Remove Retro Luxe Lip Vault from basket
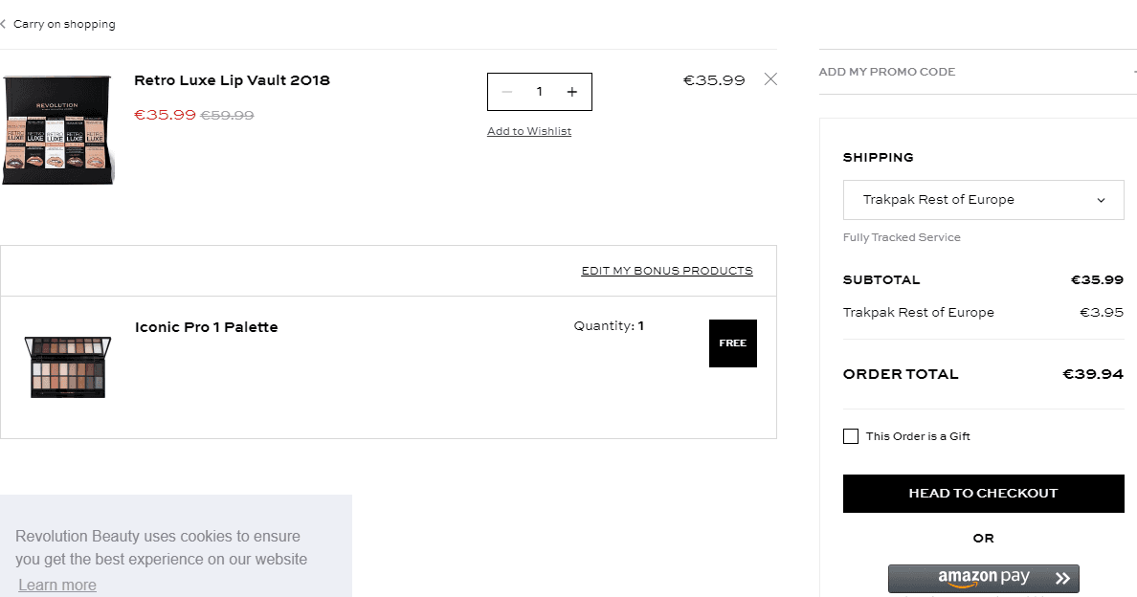This screenshot has height=597, width=1137. point(770,79)
